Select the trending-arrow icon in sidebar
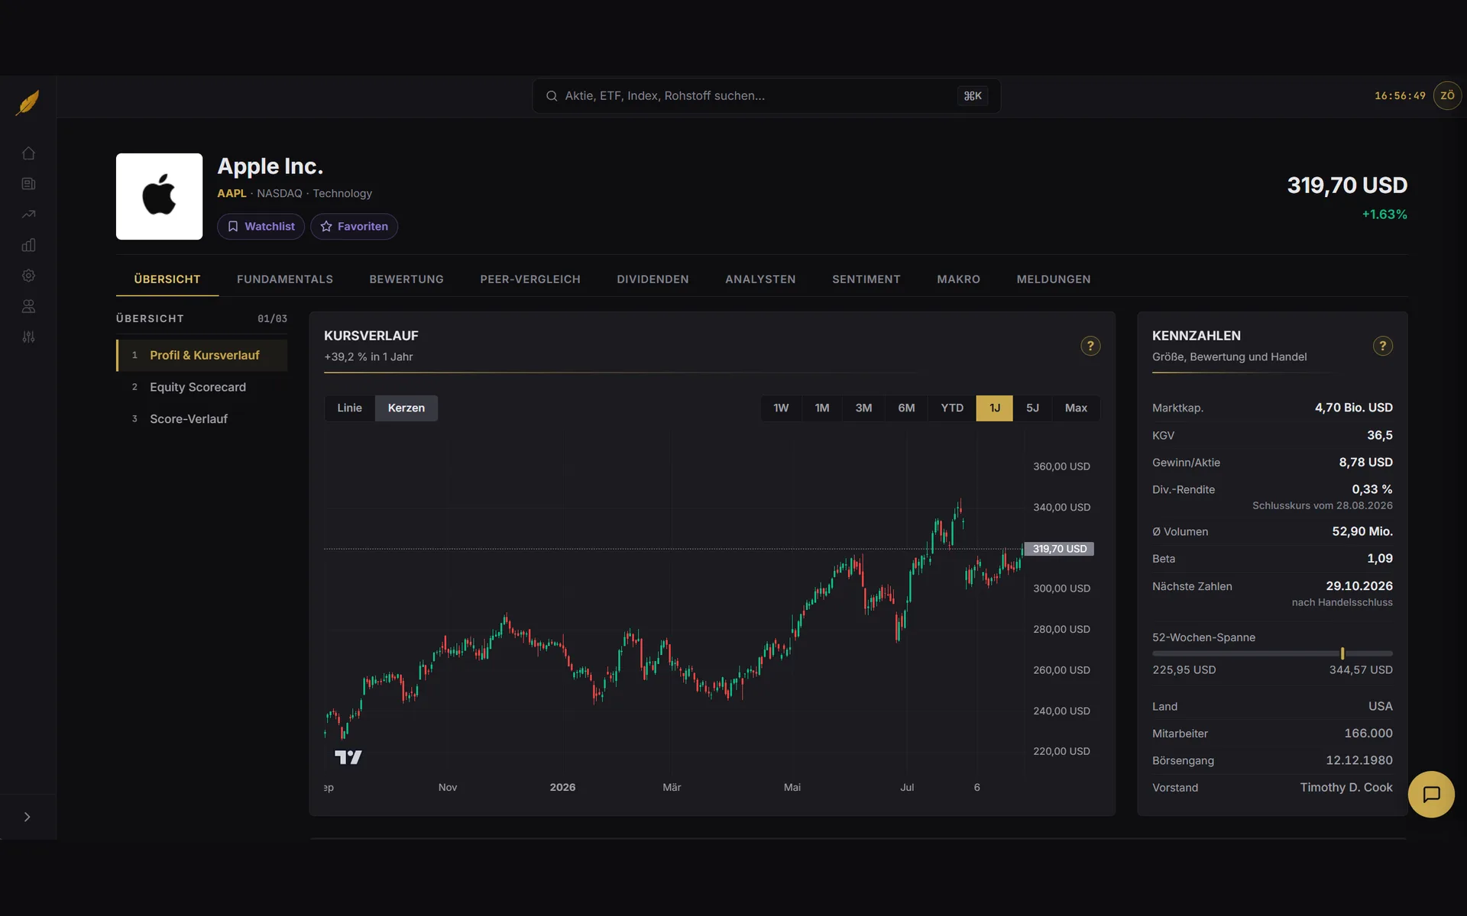Screen dimensions: 1467x916 28,214
